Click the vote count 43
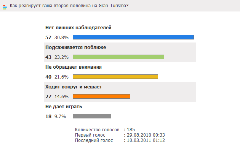The height and width of the screenshot is (148, 240). (48, 57)
